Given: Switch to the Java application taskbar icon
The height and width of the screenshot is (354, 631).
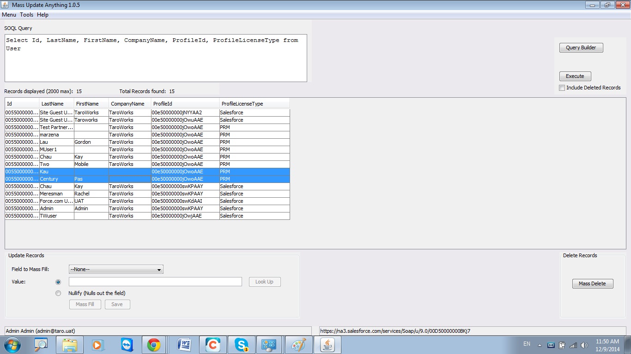Looking at the screenshot, I should click(x=328, y=345).
